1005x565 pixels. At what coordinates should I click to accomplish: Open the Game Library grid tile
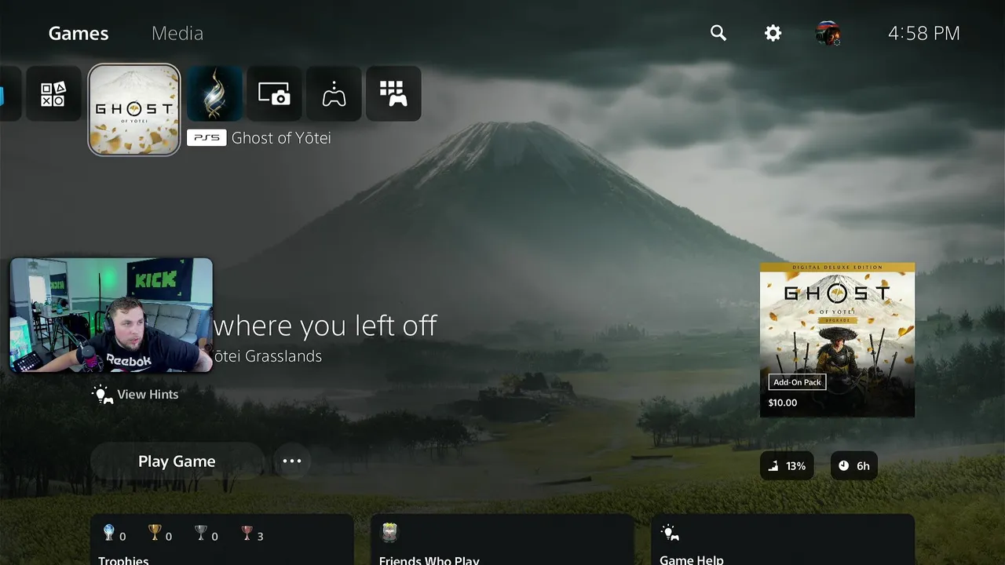click(393, 94)
